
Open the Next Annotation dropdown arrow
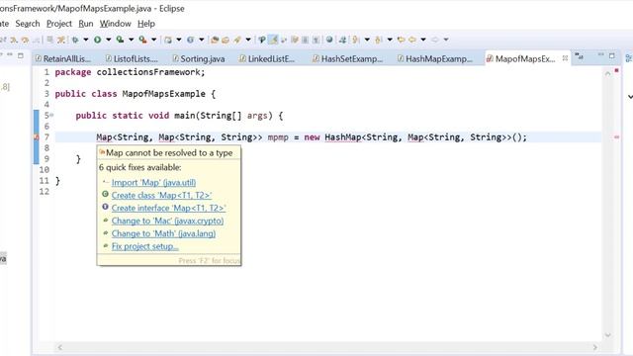click(x=367, y=40)
